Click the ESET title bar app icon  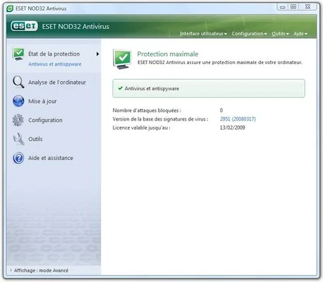[x=10, y=8]
